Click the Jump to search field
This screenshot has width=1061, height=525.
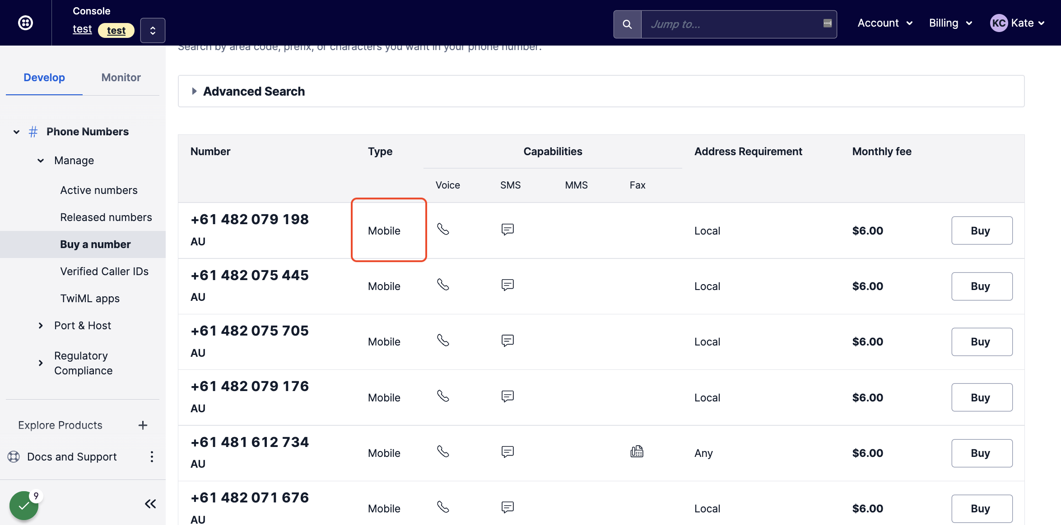click(x=731, y=24)
